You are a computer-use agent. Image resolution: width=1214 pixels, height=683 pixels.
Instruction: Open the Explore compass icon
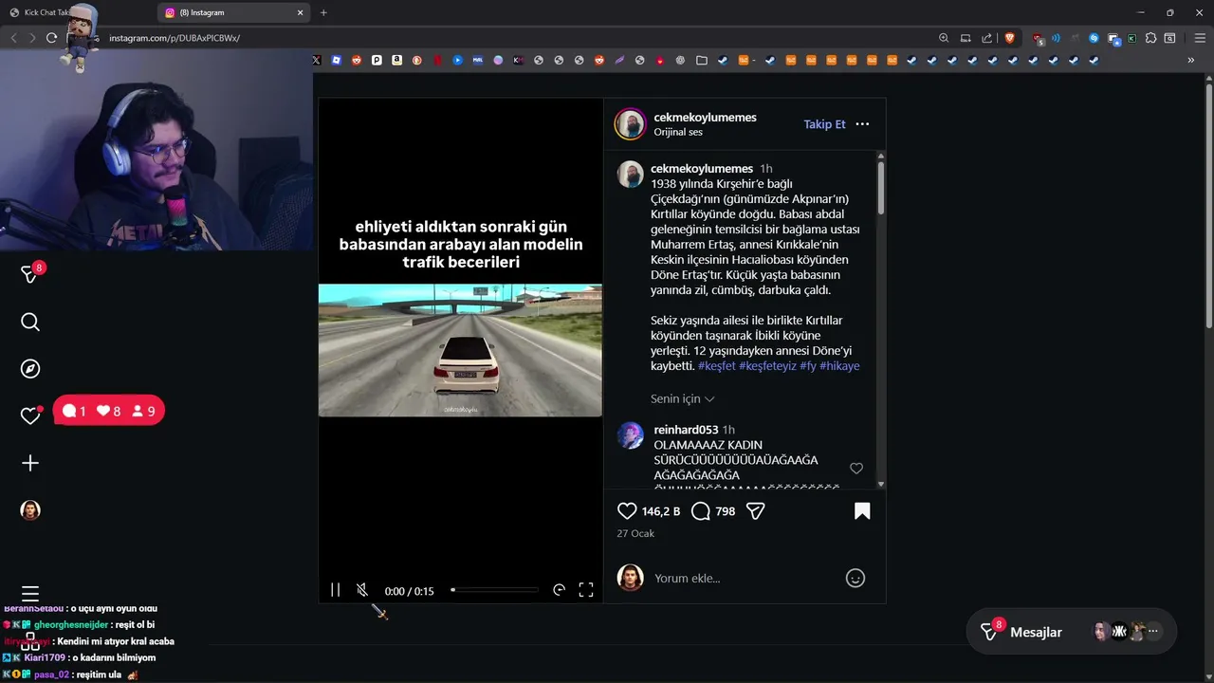coord(30,369)
